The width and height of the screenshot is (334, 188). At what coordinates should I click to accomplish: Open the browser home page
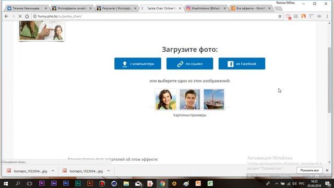[27, 16]
